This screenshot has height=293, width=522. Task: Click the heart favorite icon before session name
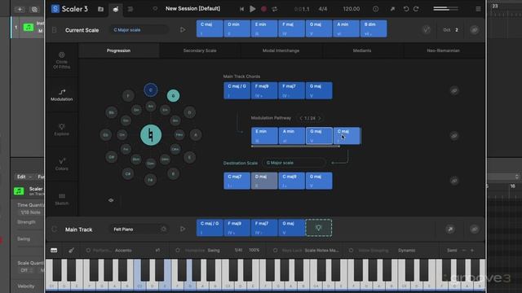pos(155,9)
